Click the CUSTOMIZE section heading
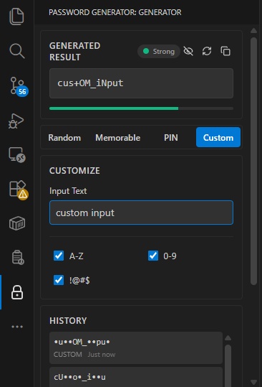The image size is (262, 387). pos(74,171)
